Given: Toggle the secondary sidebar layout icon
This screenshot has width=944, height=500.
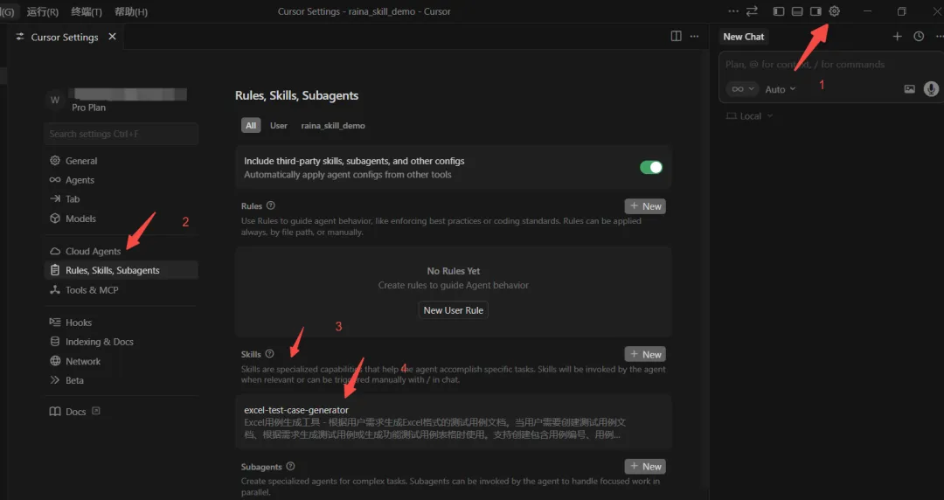Looking at the screenshot, I should pos(816,10).
